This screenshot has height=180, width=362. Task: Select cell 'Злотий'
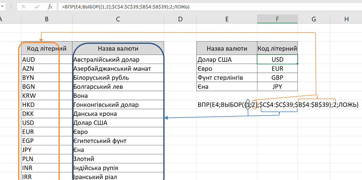(118, 159)
